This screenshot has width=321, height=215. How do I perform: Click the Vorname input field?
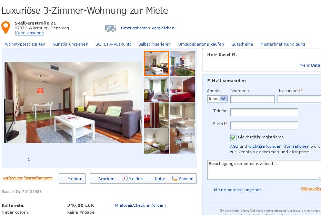tap(253, 99)
